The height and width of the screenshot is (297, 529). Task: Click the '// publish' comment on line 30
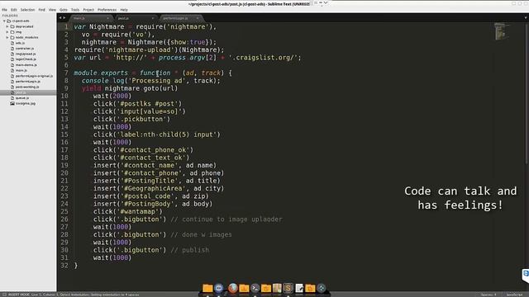(x=190, y=250)
